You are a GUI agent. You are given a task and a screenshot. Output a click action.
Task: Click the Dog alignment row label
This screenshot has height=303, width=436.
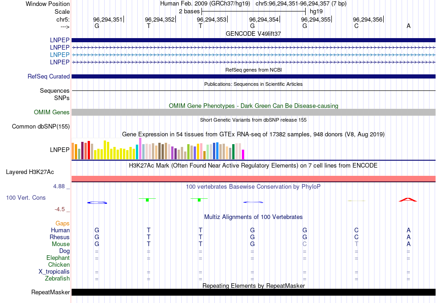tap(64, 251)
